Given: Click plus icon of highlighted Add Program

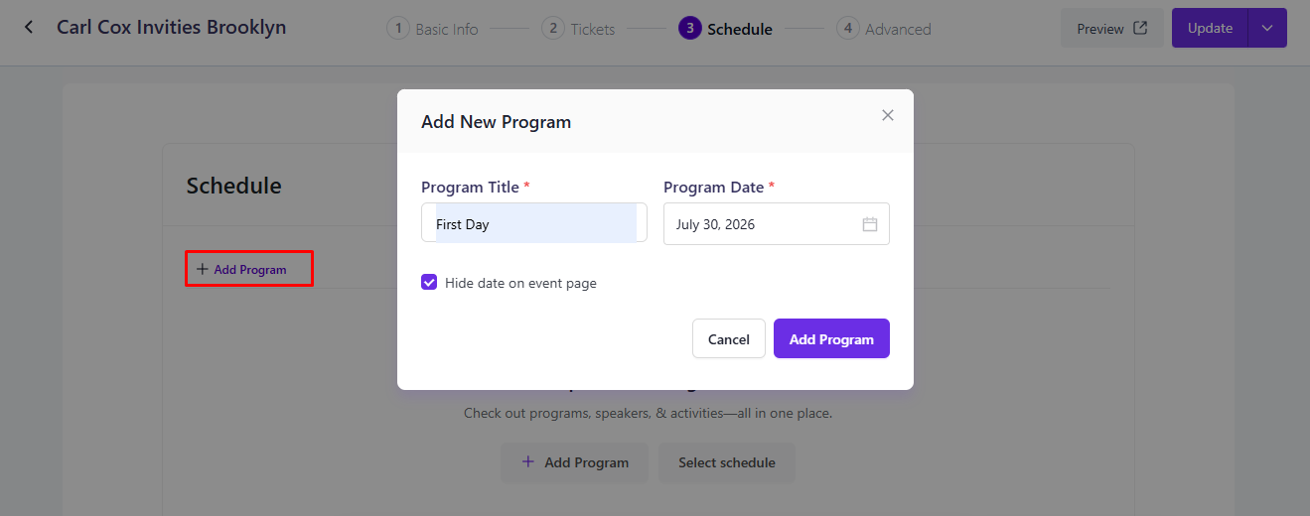Looking at the screenshot, I should [203, 269].
